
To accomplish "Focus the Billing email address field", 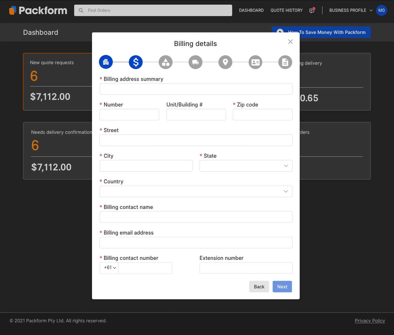I will (x=196, y=243).
